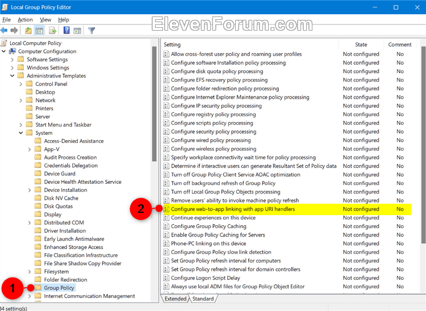Viewport: 426px width, 311px height.
Task: Toggle the Show/Hide Console Tree icon
Action: (x=39, y=31)
